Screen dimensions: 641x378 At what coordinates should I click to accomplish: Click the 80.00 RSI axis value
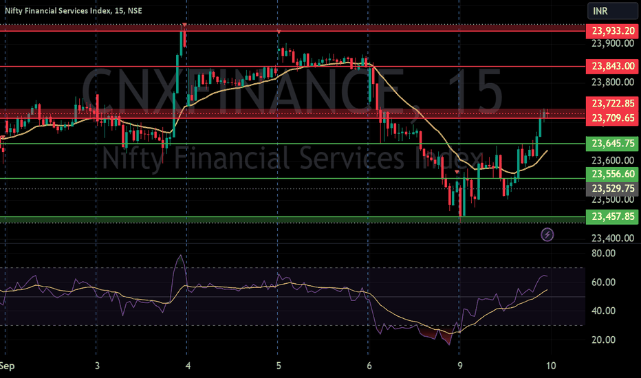(x=603, y=254)
